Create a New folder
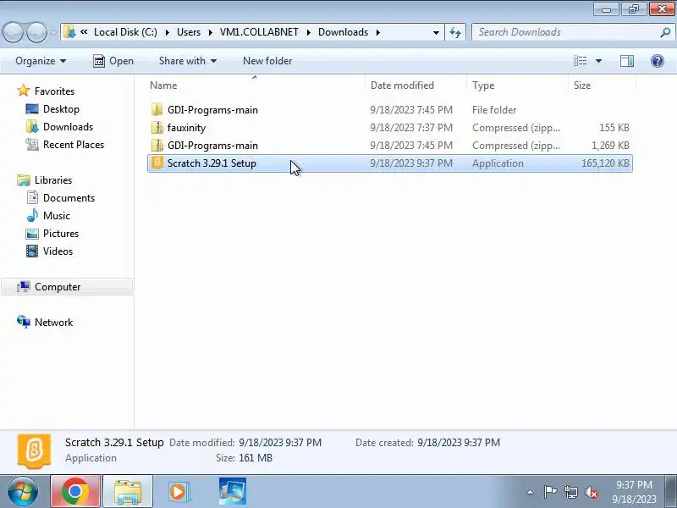 point(267,61)
